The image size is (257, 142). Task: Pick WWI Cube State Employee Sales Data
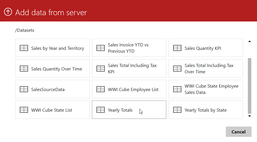pyautogui.click(x=206, y=89)
